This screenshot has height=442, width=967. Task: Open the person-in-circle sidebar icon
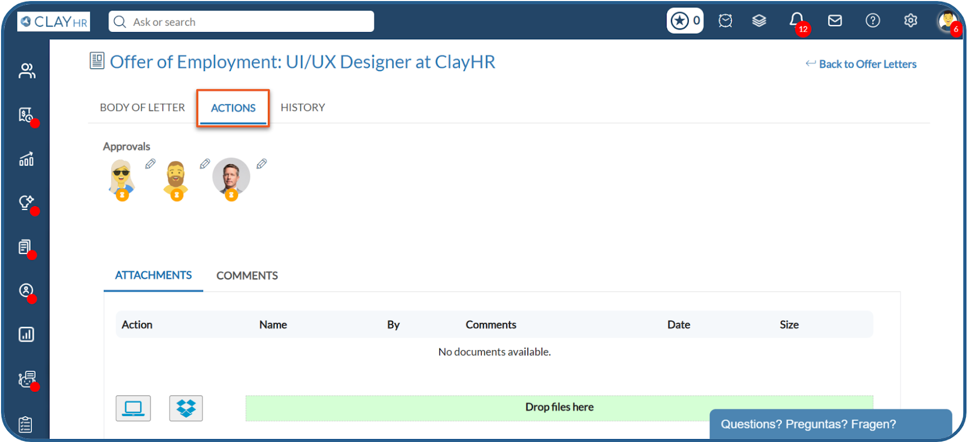coord(26,291)
